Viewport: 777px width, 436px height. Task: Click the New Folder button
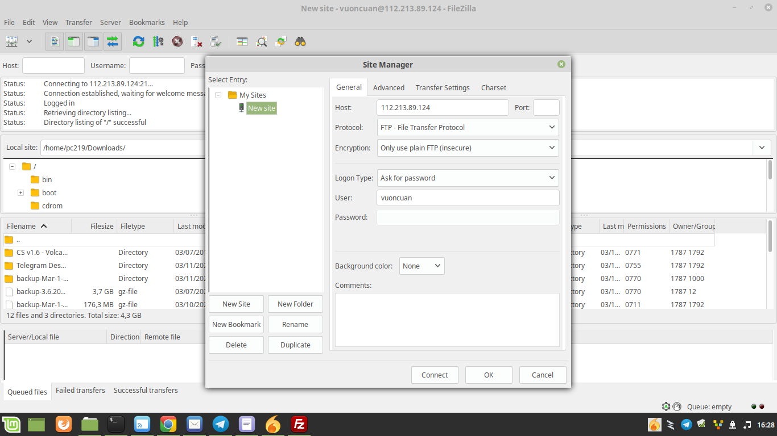tap(295, 304)
